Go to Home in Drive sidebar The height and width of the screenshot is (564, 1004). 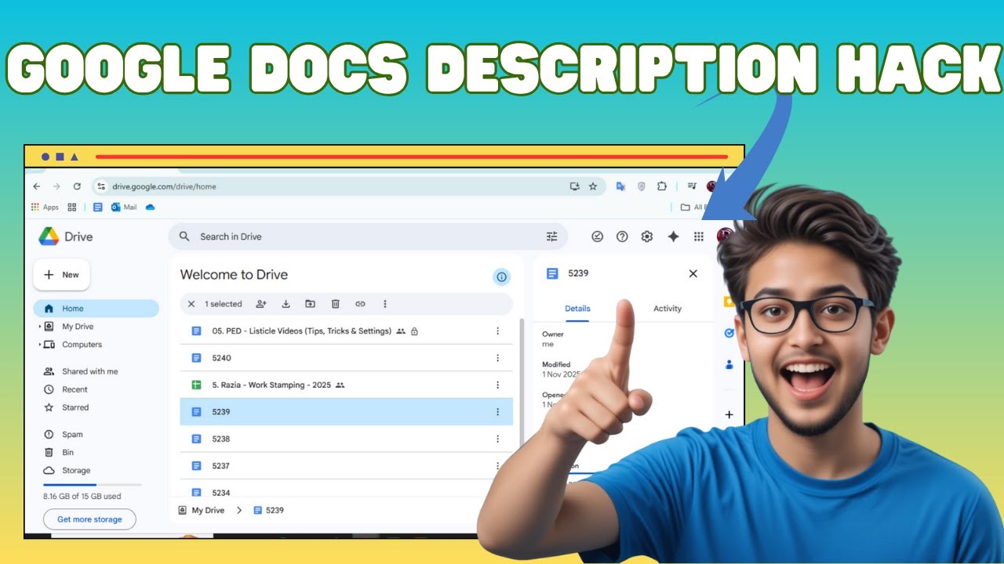[x=96, y=309]
